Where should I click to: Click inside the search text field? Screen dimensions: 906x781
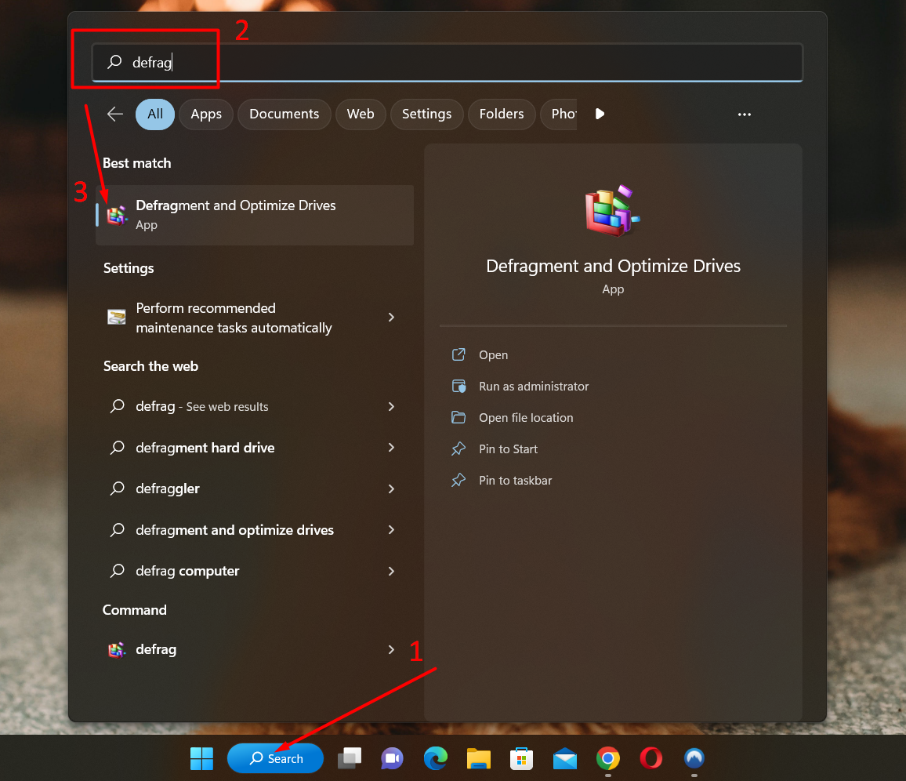448,62
